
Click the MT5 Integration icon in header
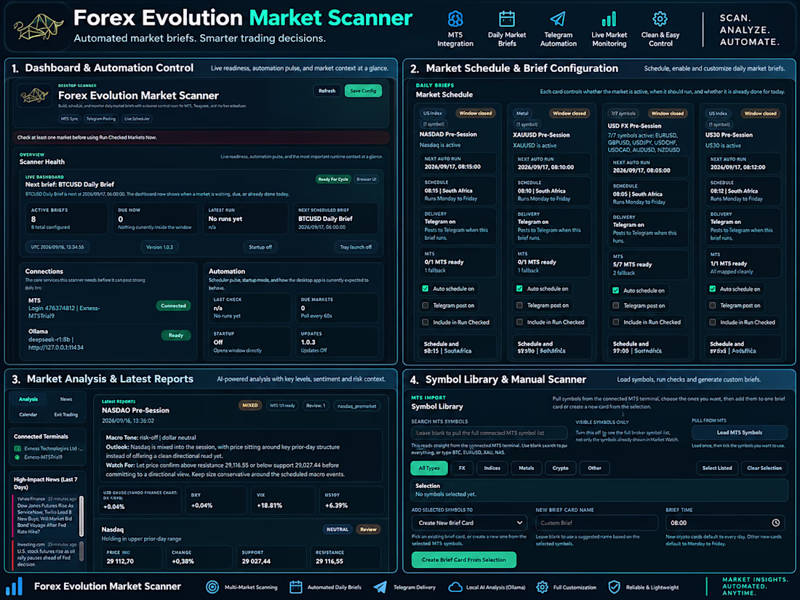tap(455, 19)
